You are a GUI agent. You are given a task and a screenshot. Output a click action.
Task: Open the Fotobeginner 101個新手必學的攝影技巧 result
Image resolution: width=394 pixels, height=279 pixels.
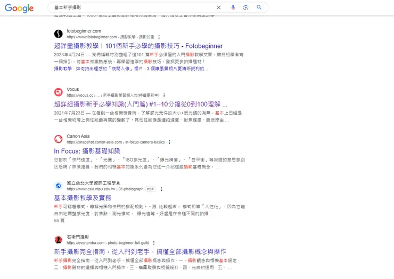tap(138, 46)
